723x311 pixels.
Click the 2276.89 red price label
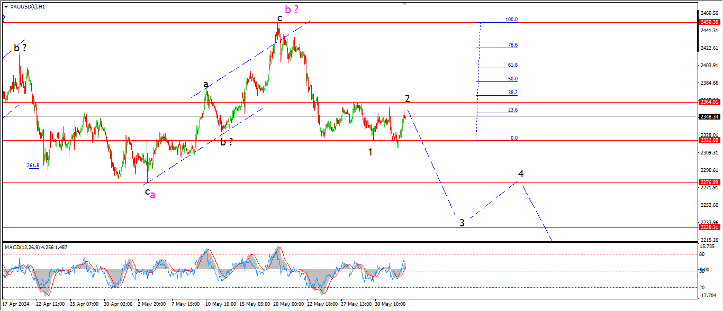(709, 182)
